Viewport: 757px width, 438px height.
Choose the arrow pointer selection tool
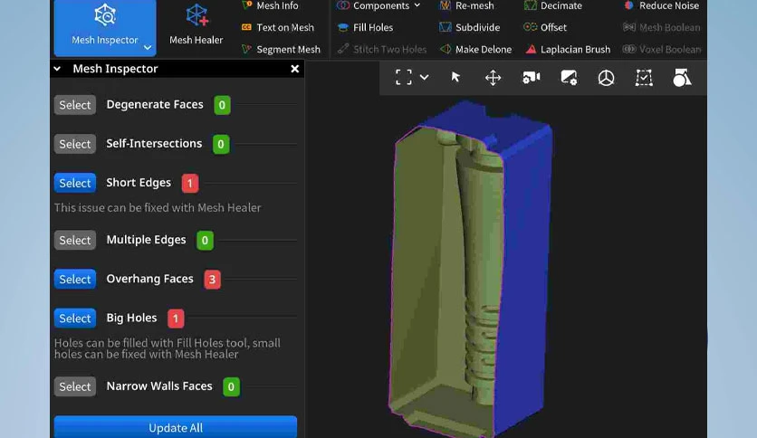tap(455, 77)
